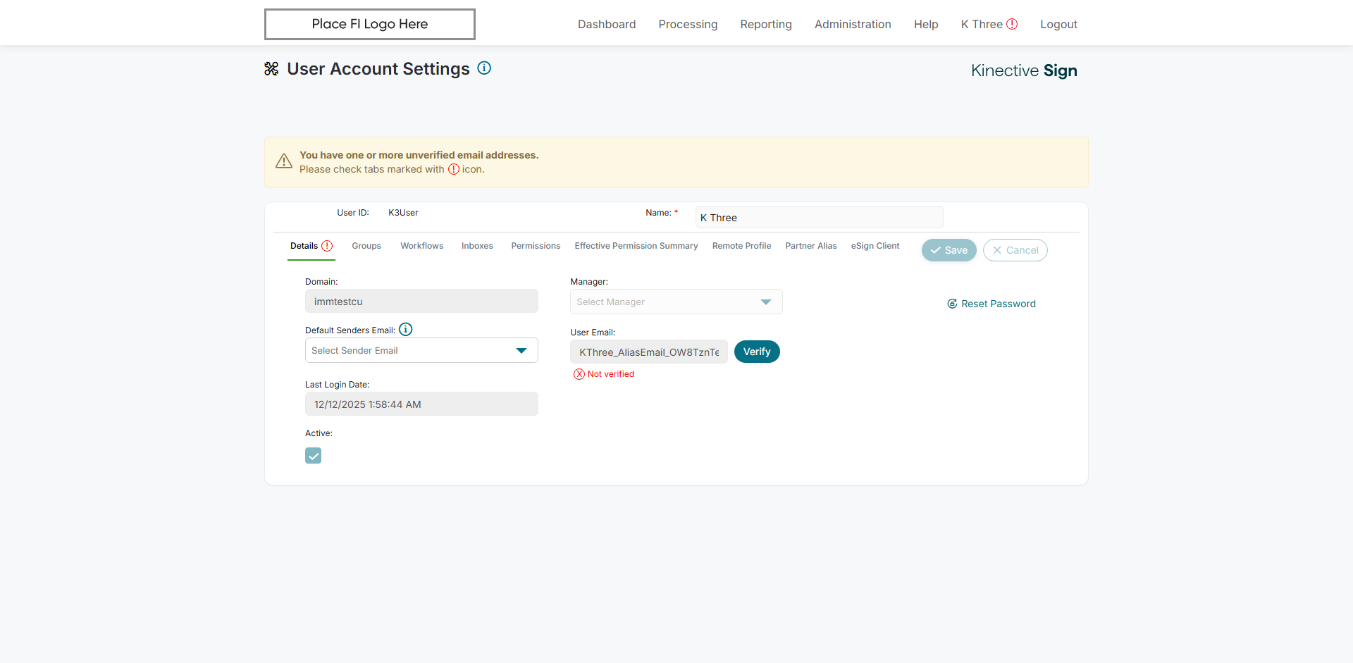
Task: Click the red Not verified X icon
Action: pos(579,374)
